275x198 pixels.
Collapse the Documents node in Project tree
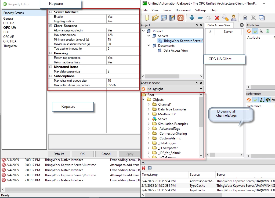[149, 45]
